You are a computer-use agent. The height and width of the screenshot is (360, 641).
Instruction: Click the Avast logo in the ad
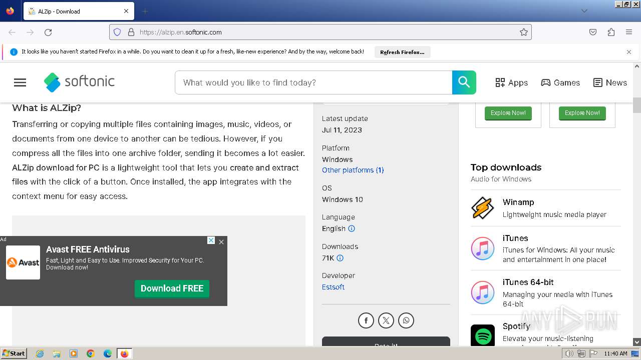(23, 262)
